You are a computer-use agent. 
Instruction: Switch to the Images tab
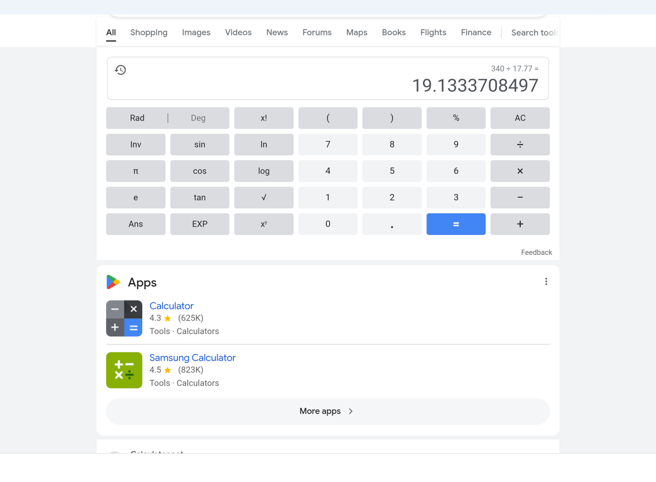tap(196, 33)
